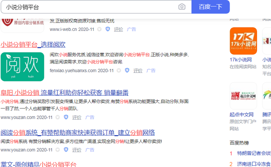Click the orange 17K小说网 logo
271x167 pixels.
point(243,41)
